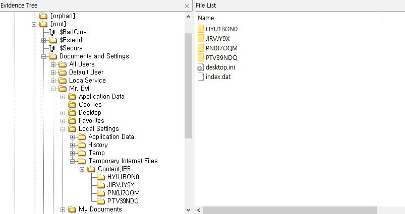Sort the File List by Name column
The height and width of the screenshot is (214, 405).
206,18
